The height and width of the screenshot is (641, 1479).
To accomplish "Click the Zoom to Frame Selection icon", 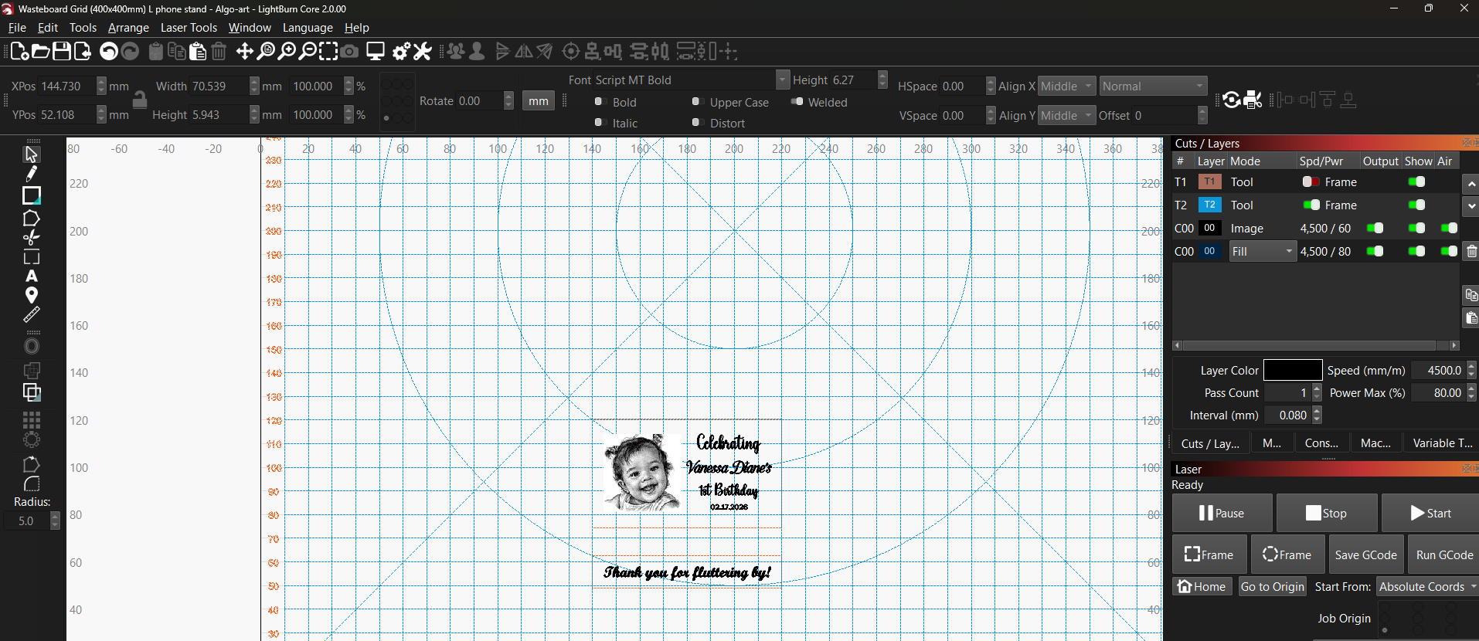I will (x=329, y=52).
